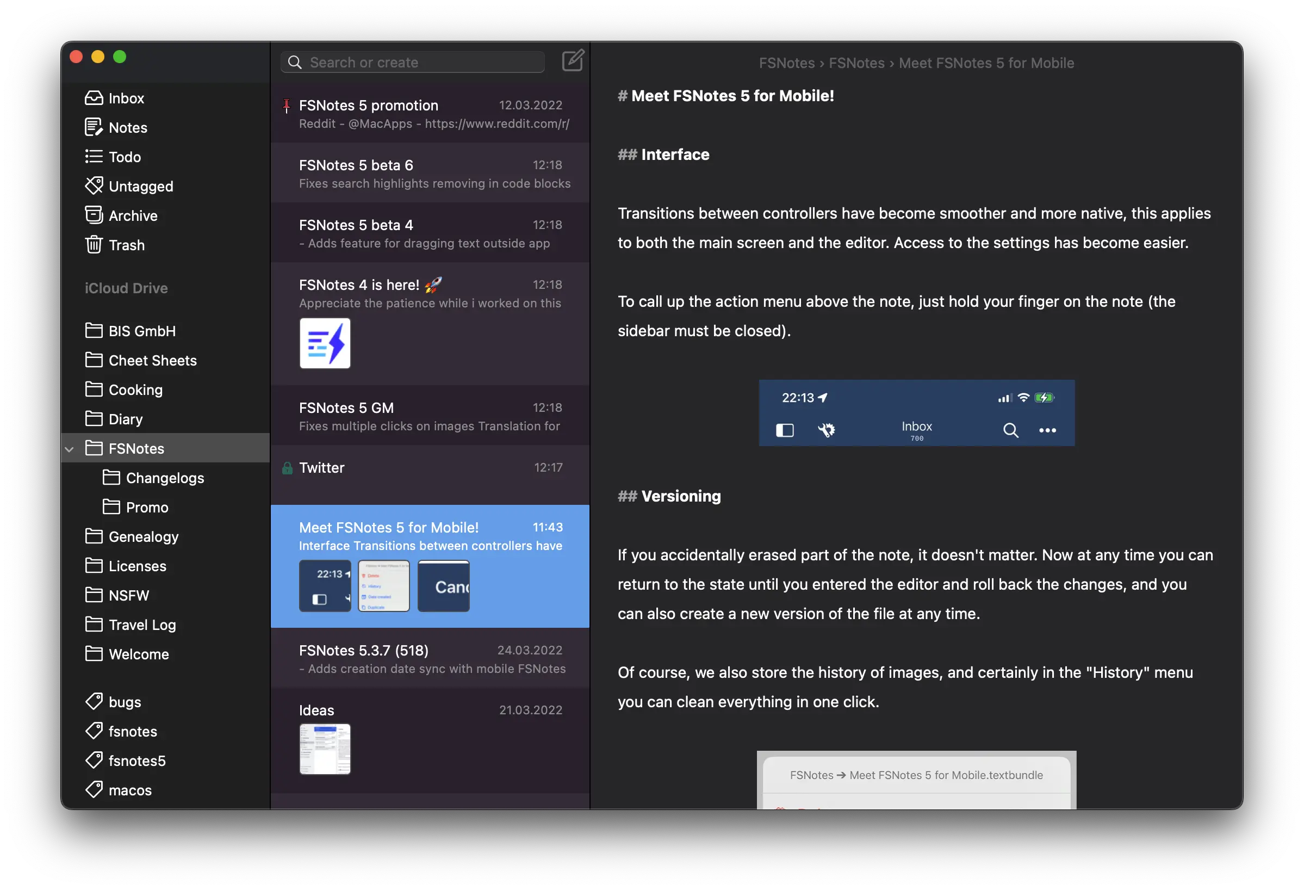
Task: Open the FSNotes 5 beta 4 note
Action: point(430,233)
